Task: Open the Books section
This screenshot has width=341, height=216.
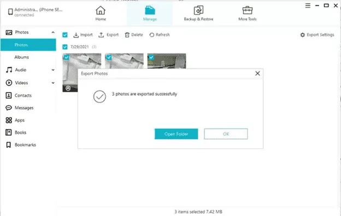Action: tap(20, 133)
